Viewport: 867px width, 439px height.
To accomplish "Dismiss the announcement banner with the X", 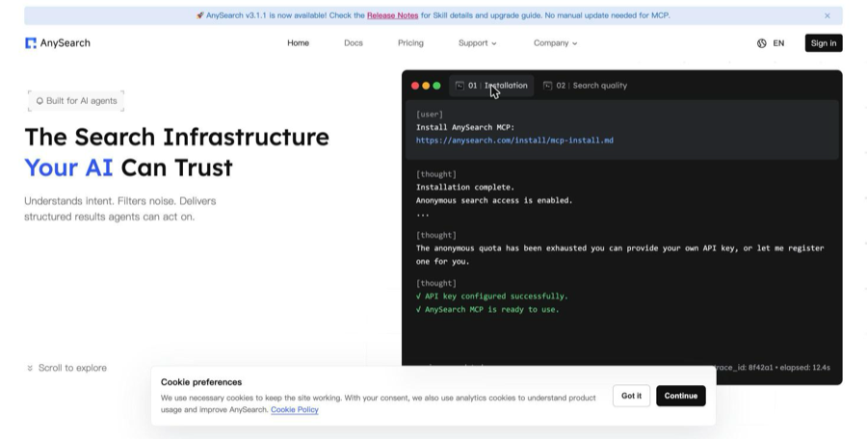I will pyautogui.click(x=828, y=16).
